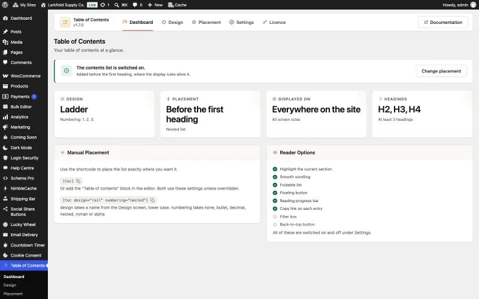Click the Payments notification badge 1
479x299 pixels.
[34, 96]
